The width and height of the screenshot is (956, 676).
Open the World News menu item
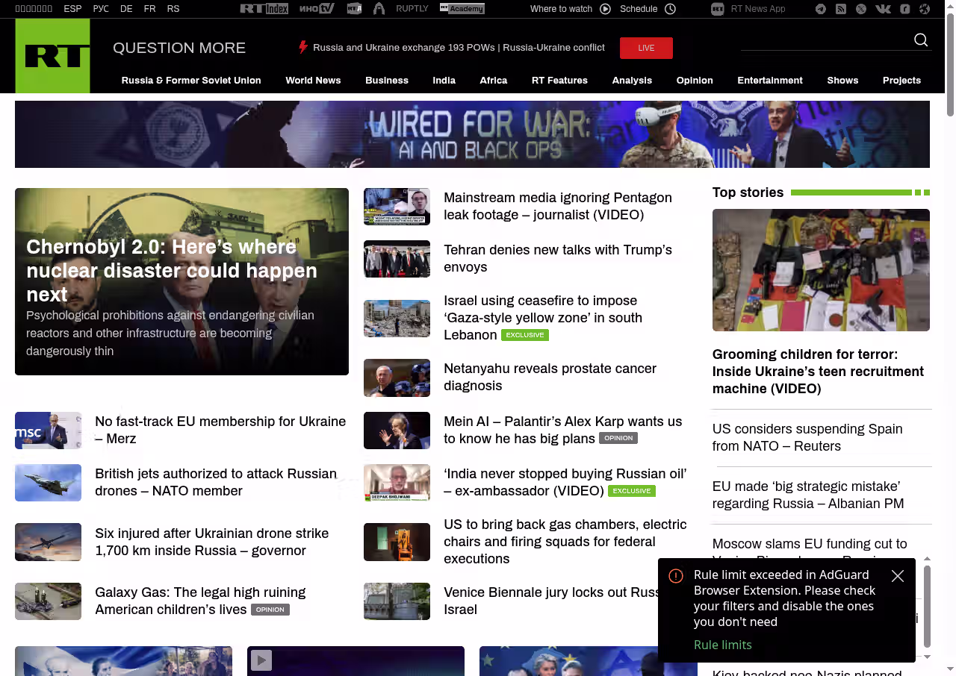click(313, 81)
